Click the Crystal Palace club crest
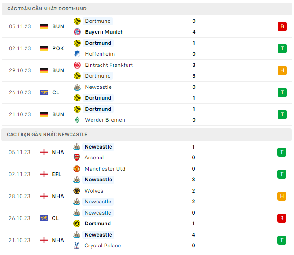 coord(77,246)
